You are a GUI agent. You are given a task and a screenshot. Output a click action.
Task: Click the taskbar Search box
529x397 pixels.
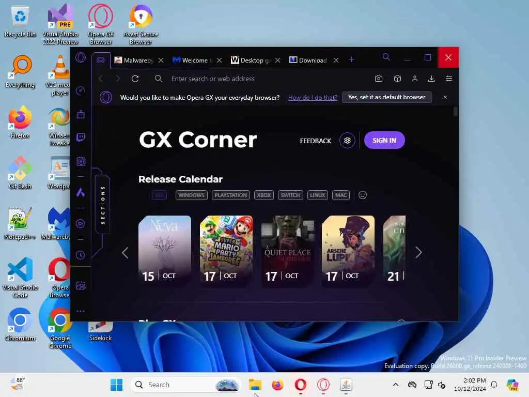186,385
